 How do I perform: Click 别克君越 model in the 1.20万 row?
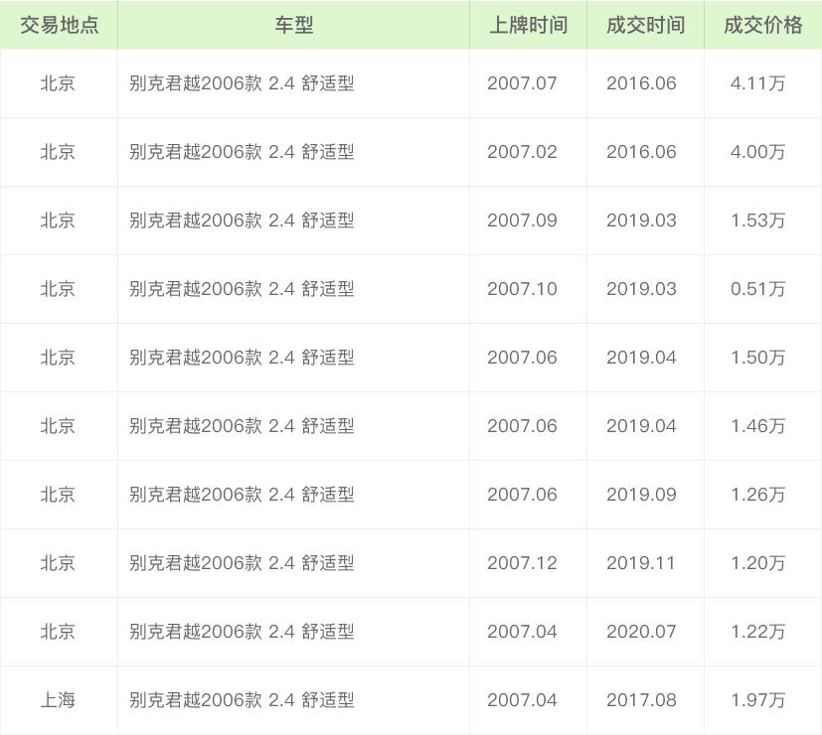pos(242,564)
